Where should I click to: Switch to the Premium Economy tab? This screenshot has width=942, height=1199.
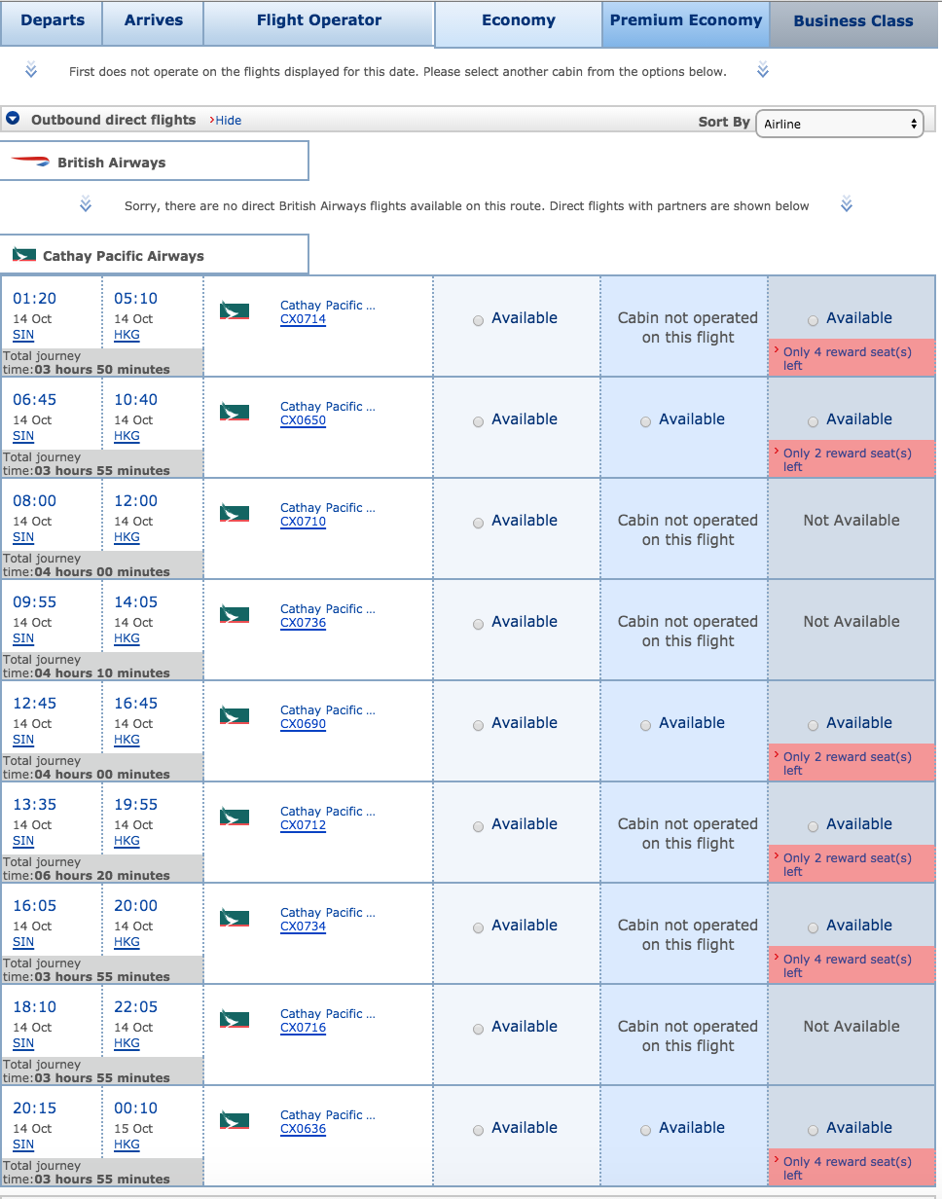(x=686, y=20)
